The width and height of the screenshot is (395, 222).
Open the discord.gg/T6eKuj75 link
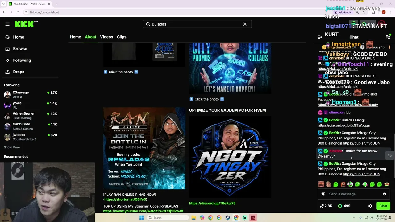click(x=212, y=203)
